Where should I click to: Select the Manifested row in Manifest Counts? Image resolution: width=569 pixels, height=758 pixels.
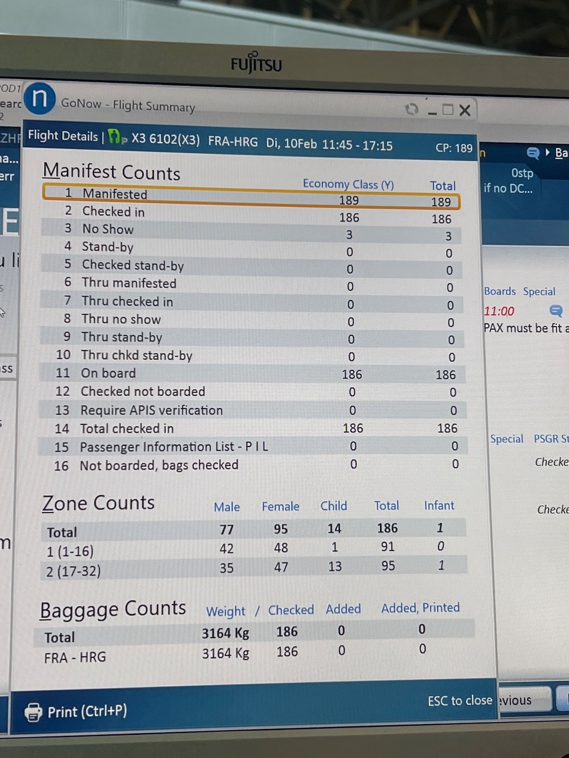[250, 197]
